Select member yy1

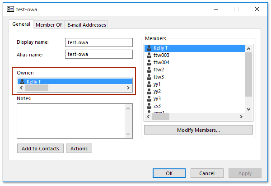pyautogui.click(x=195, y=84)
